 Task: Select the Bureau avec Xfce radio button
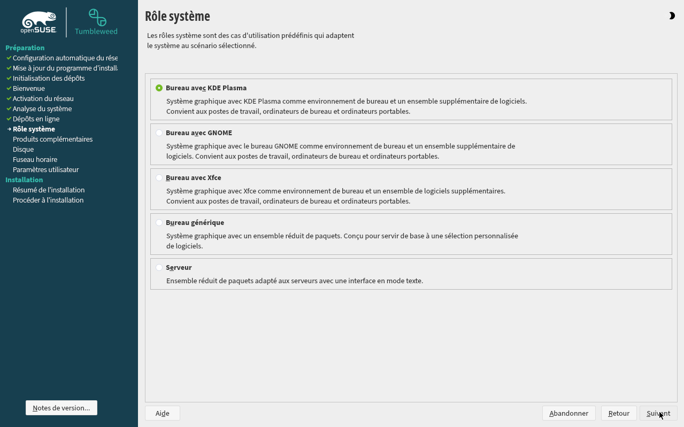tap(159, 177)
